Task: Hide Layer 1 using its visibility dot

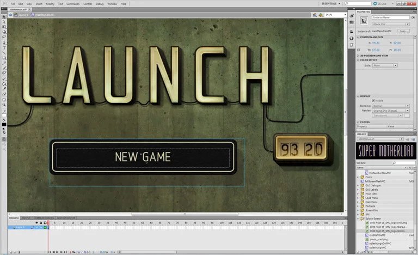Action: [37, 228]
